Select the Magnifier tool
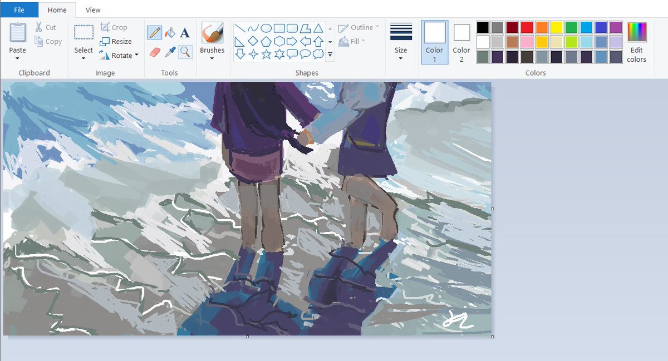 point(185,52)
